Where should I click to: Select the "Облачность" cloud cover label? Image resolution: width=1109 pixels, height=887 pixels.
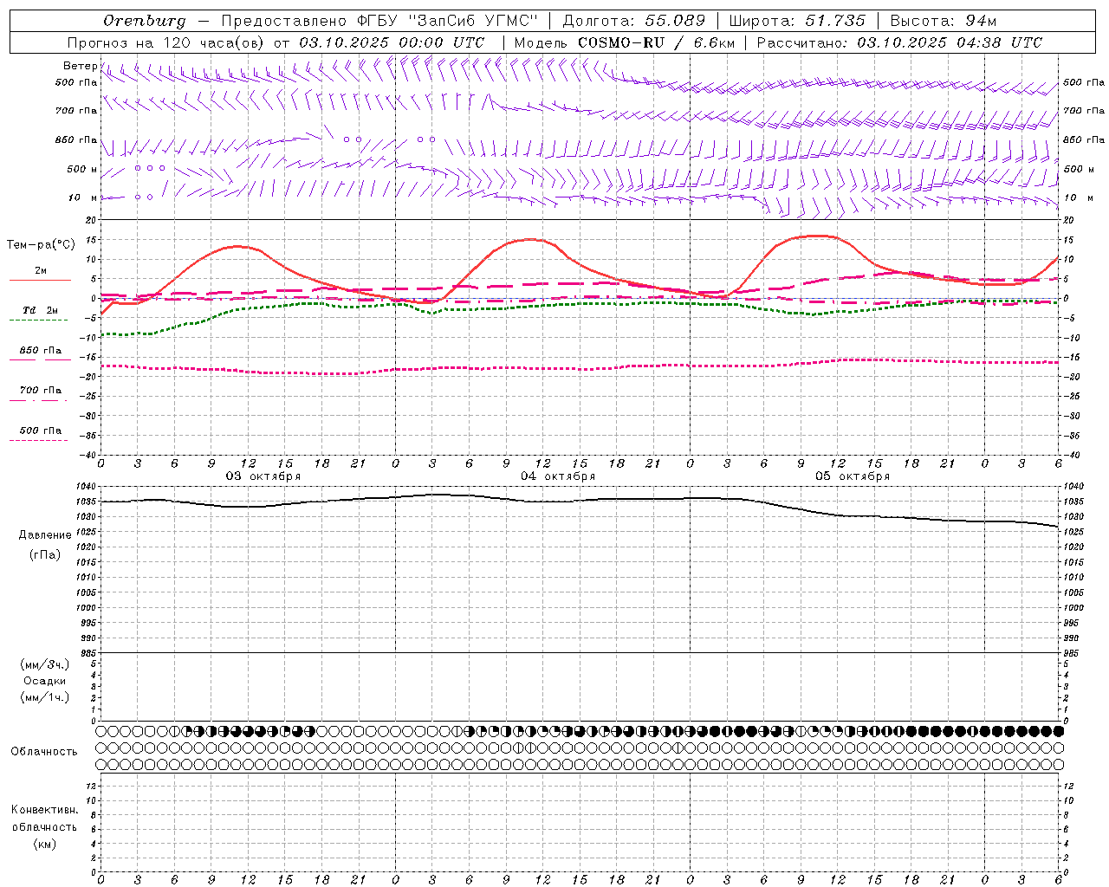[x=44, y=752]
